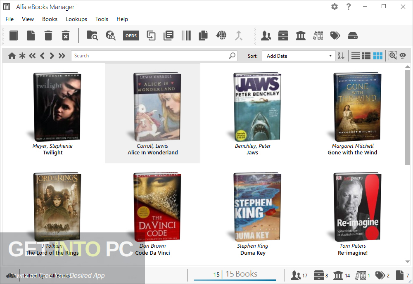Switch to thumbnail grid view
Viewport: 413px width, 284px height.
click(378, 56)
